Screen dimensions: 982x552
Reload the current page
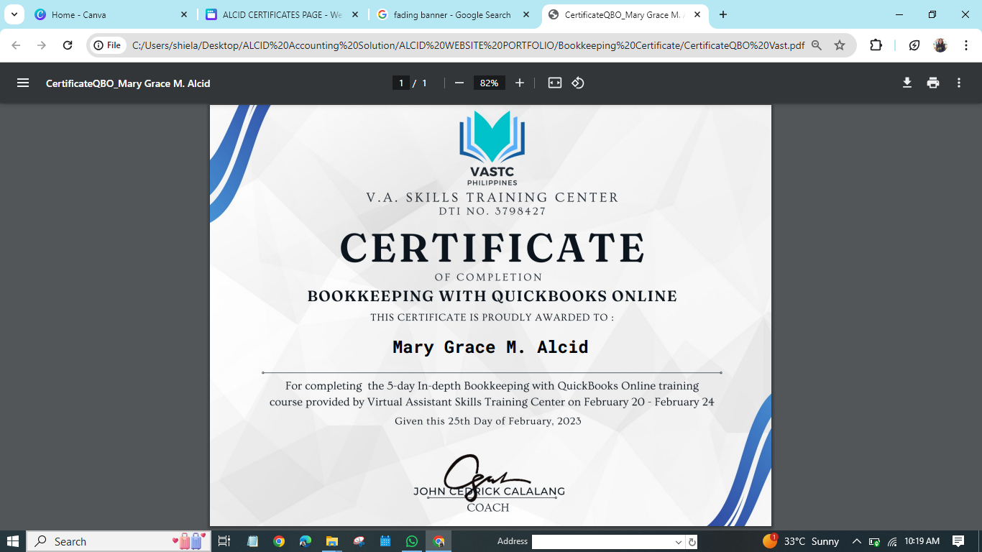click(68, 45)
